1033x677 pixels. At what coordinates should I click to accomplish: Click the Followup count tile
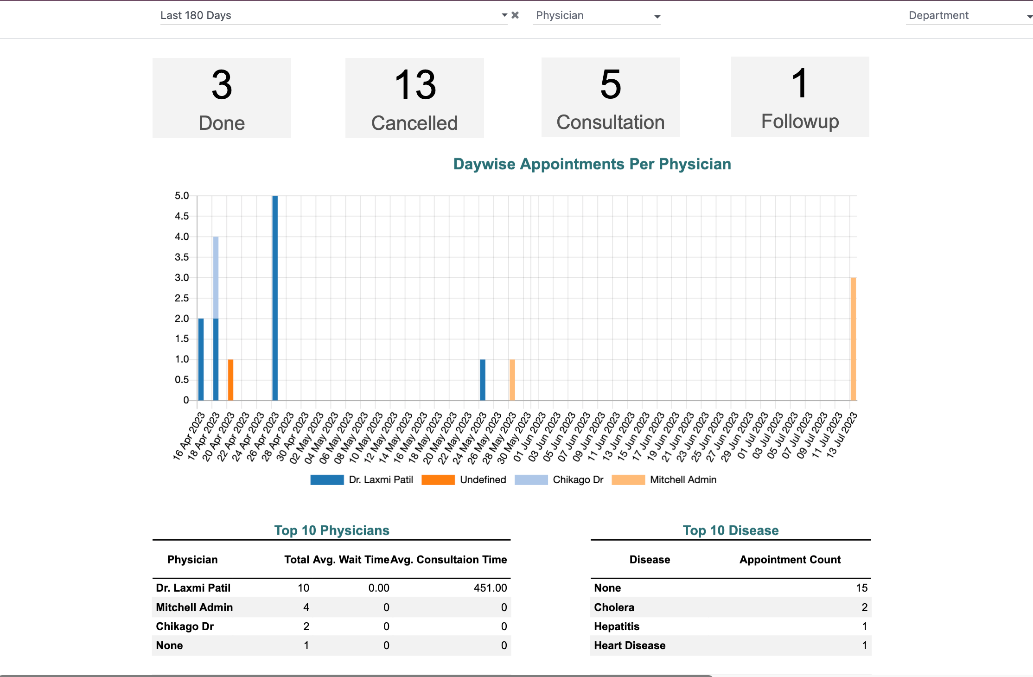[800, 97]
